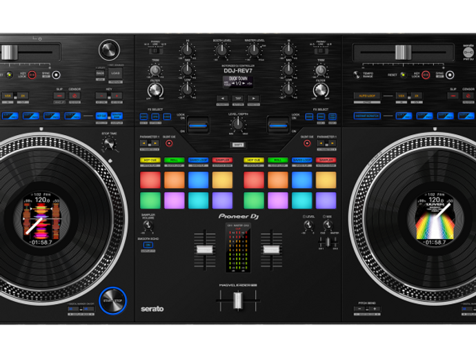The image size is (476, 357).
Task: Click the left deck SYNC button
Action: point(56,74)
